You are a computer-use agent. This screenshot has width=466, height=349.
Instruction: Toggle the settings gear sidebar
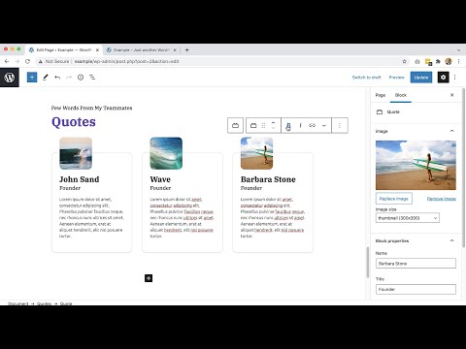443,78
